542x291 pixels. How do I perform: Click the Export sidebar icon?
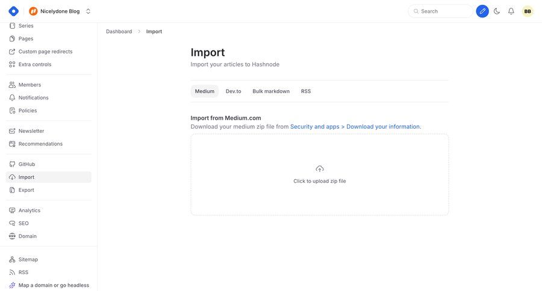click(x=12, y=190)
